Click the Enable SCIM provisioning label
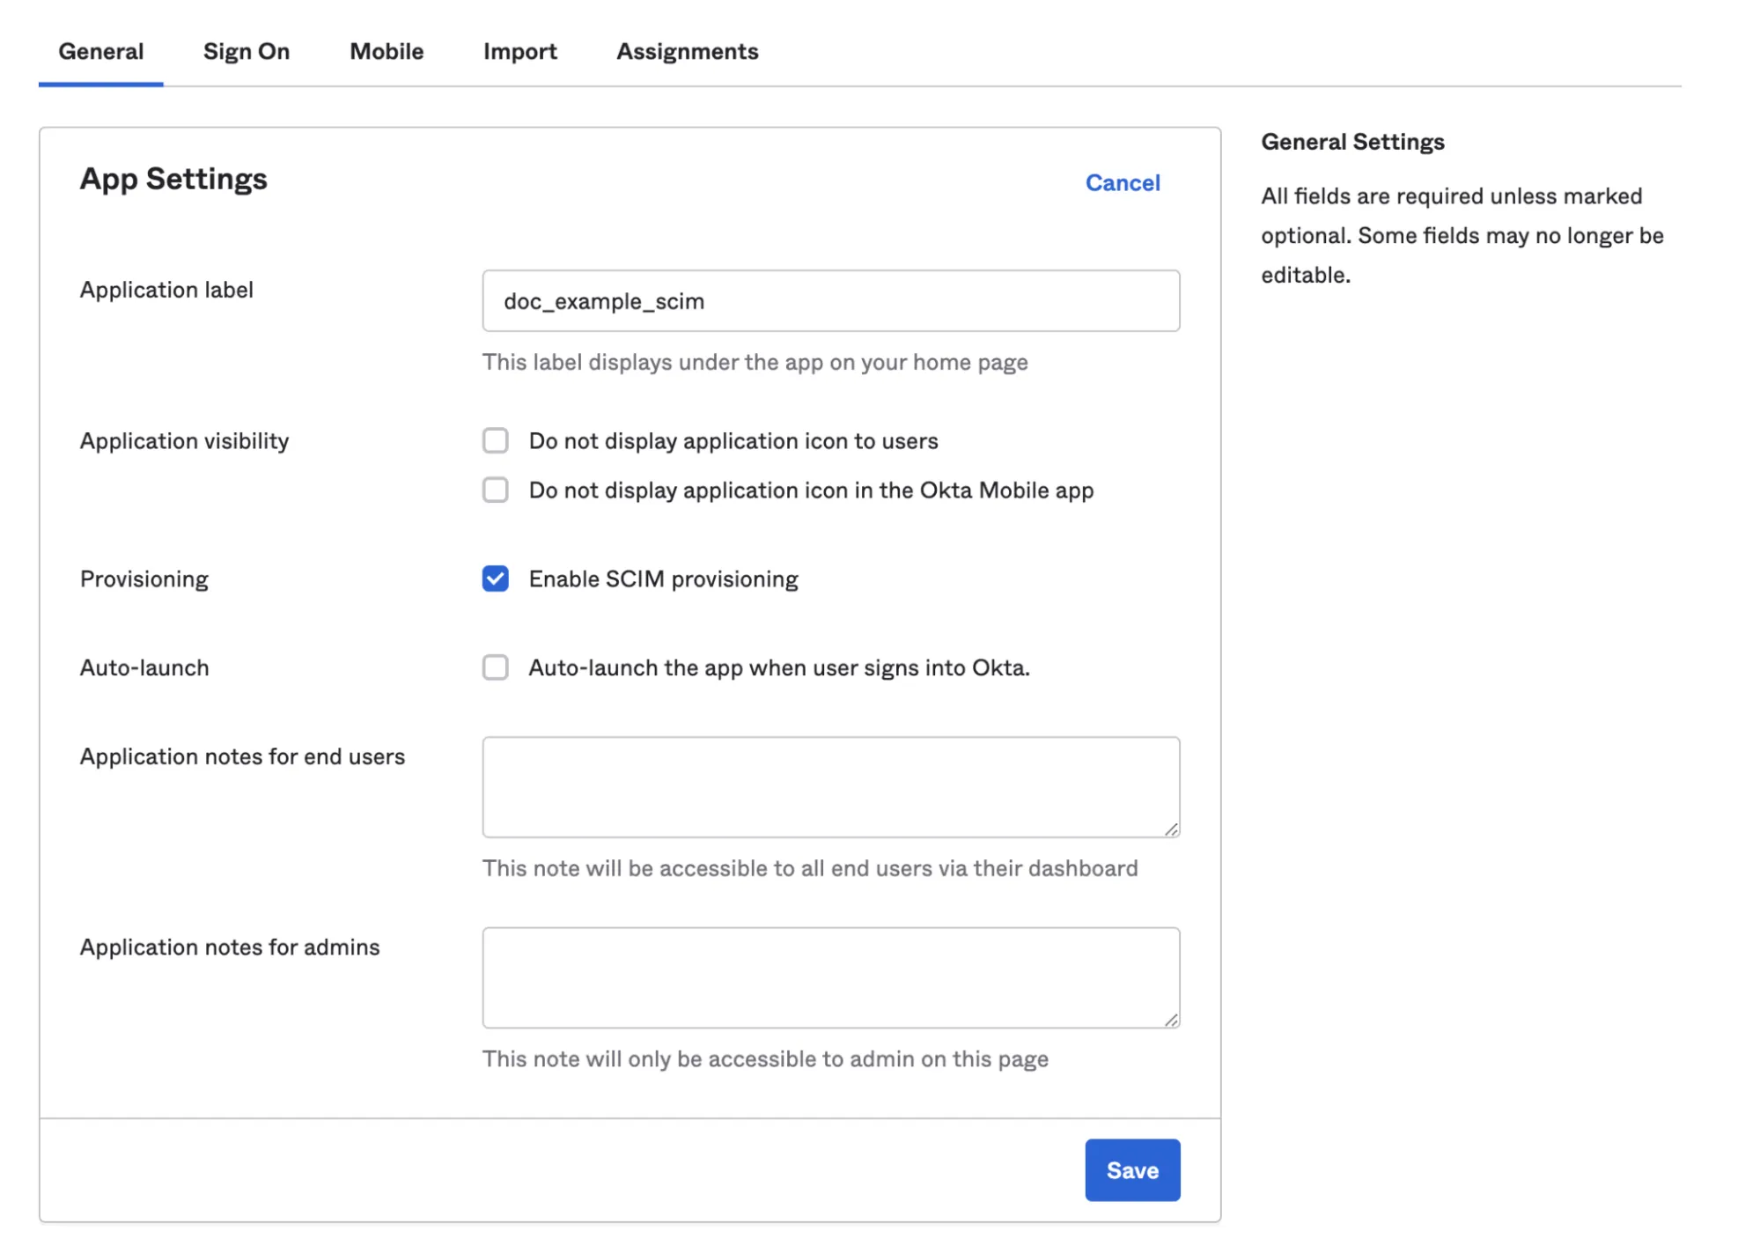 pos(662,579)
